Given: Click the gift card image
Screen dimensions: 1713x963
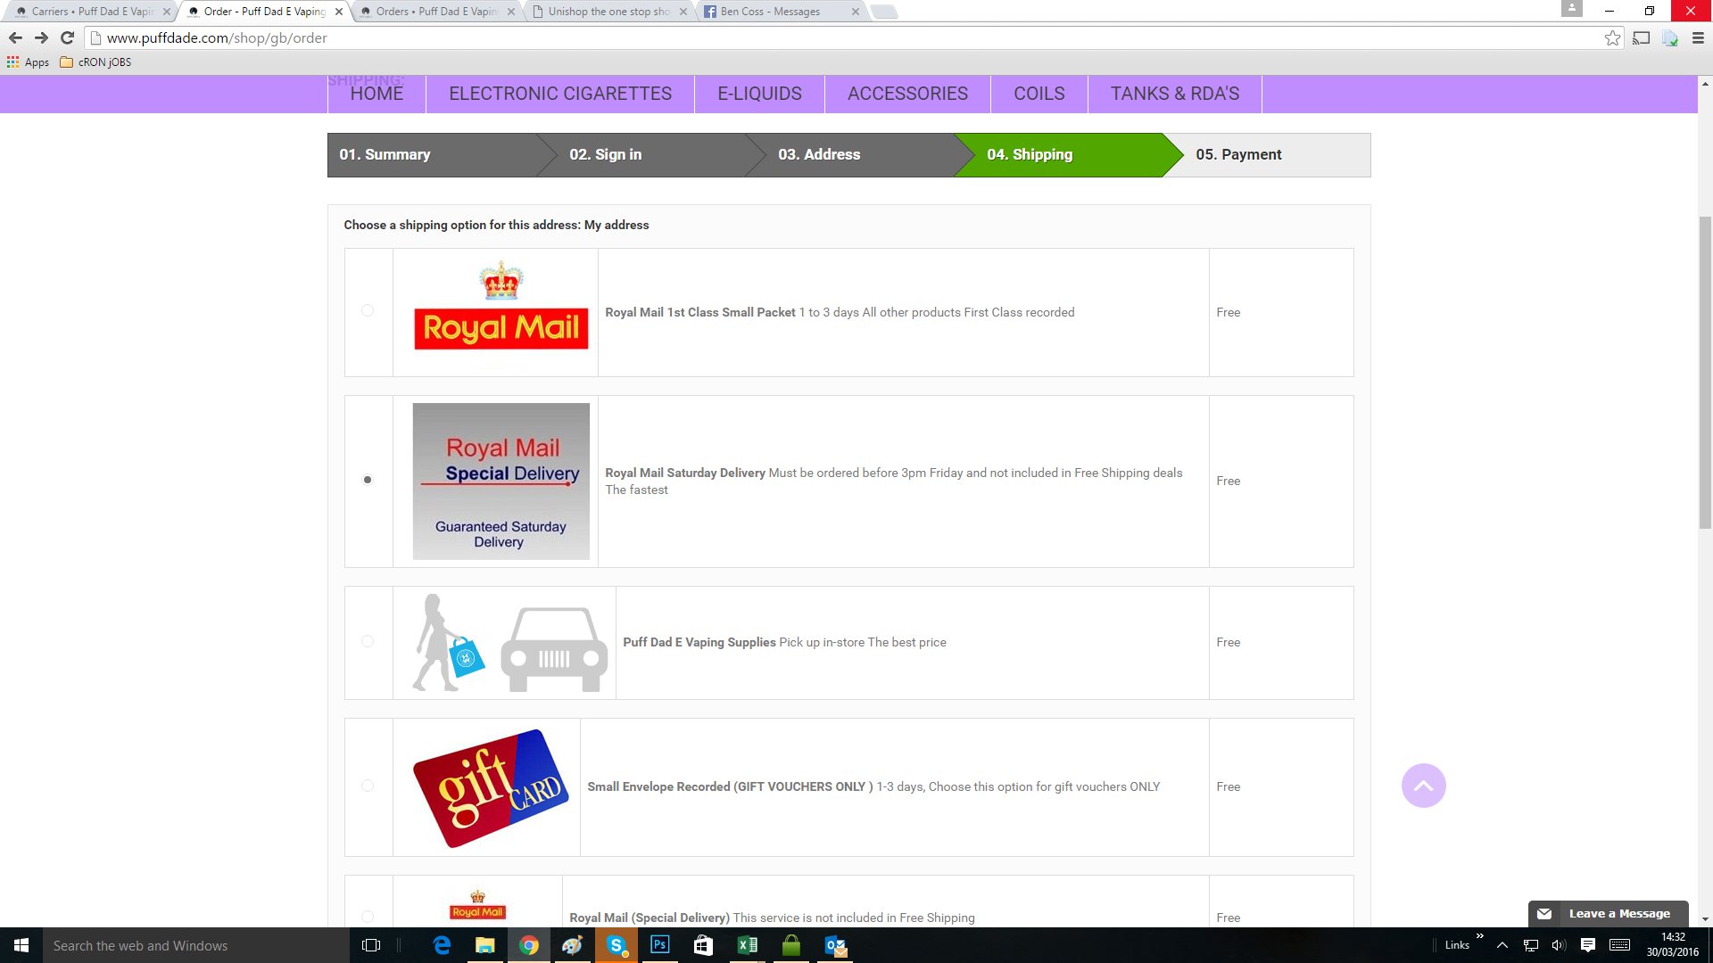Looking at the screenshot, I should click(x=491, y=787).
